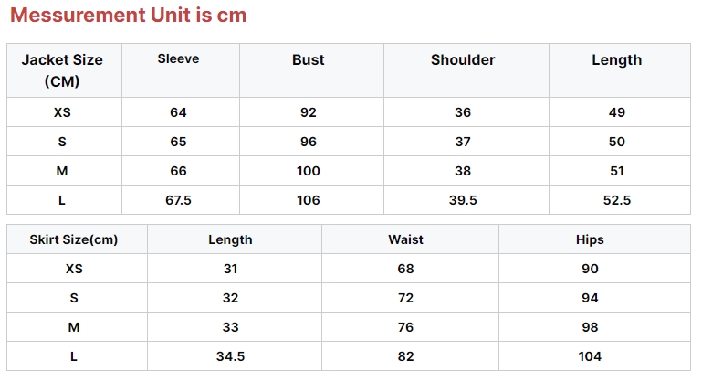
Task: Select the waist value 82
Action: [406, 356]
